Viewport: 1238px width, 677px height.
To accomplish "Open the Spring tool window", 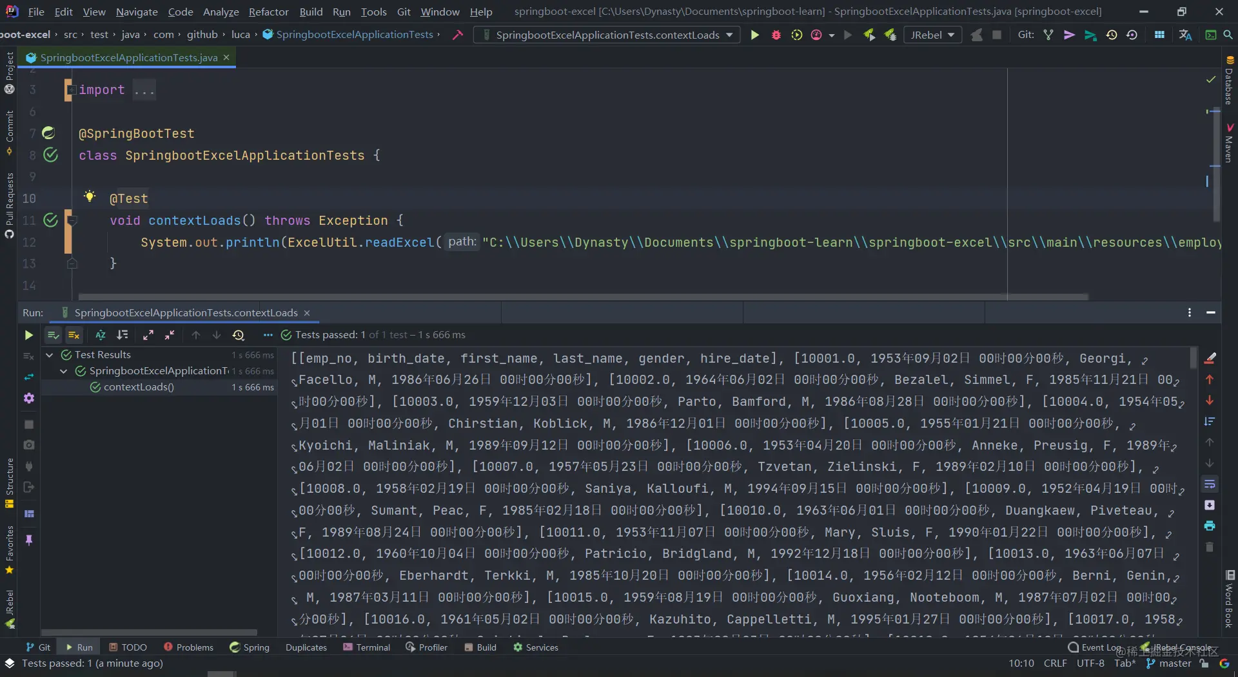I will tap(250, 647).
